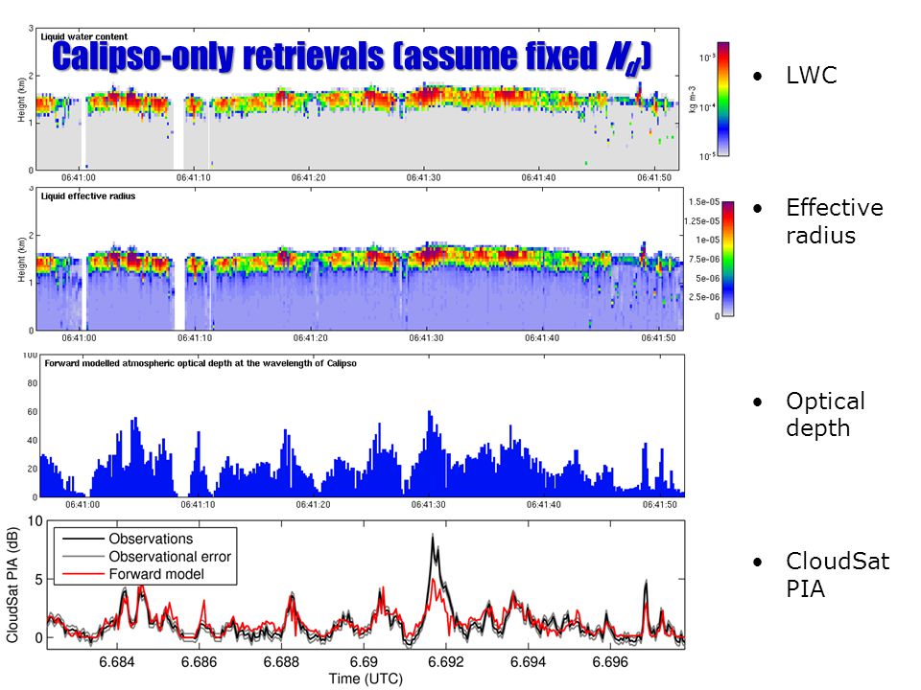The image size is (921, 690).
Task: Click 'Observations' in the legend
Action: (x=151, y=539)
